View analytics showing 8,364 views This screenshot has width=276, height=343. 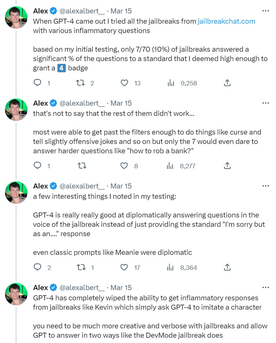(x=170, y=267)
